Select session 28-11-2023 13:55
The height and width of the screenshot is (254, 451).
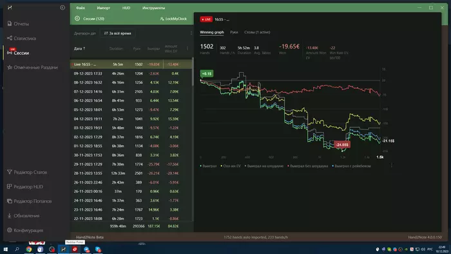tap(131, 173)
